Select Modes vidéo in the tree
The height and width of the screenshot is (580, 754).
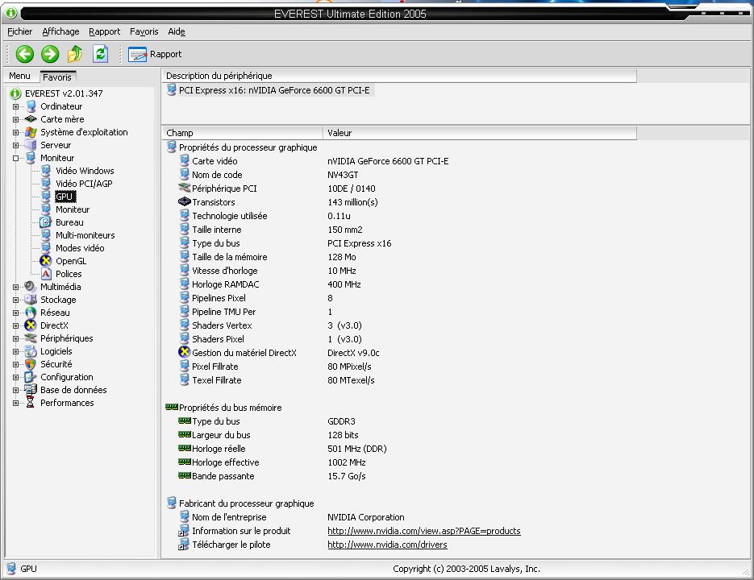80,248
